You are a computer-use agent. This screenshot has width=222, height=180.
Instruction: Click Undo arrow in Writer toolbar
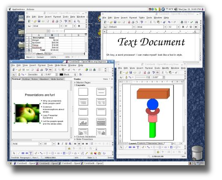click(169, 22)
